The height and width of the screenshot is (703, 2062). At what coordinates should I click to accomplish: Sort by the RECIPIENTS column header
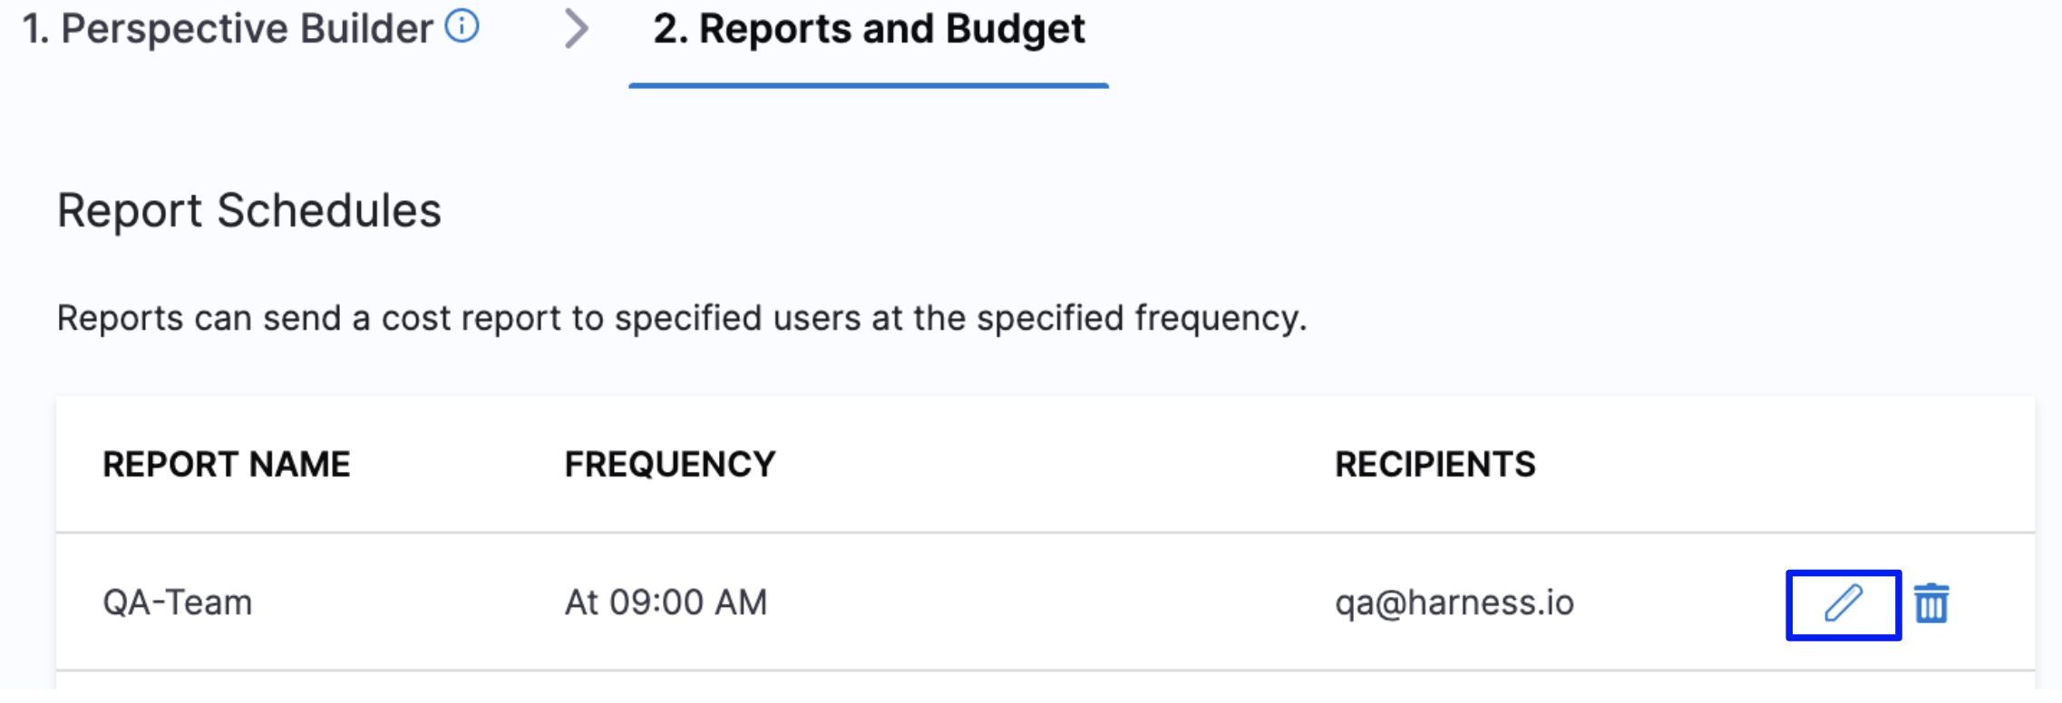(1435, 465)
